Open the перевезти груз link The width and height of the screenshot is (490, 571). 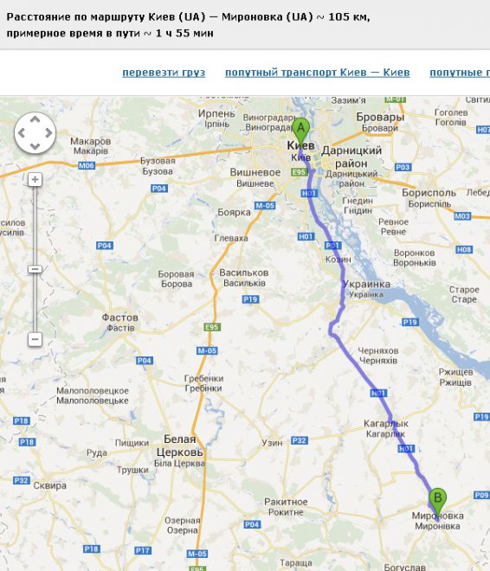164,73
